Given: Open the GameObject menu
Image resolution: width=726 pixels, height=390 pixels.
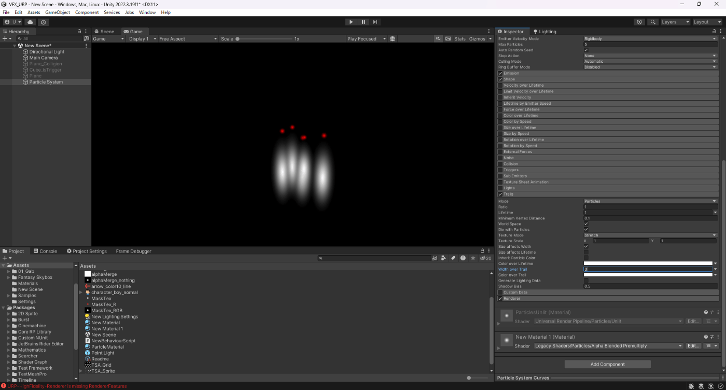Looking at the screenshot, I should point(58,12).
